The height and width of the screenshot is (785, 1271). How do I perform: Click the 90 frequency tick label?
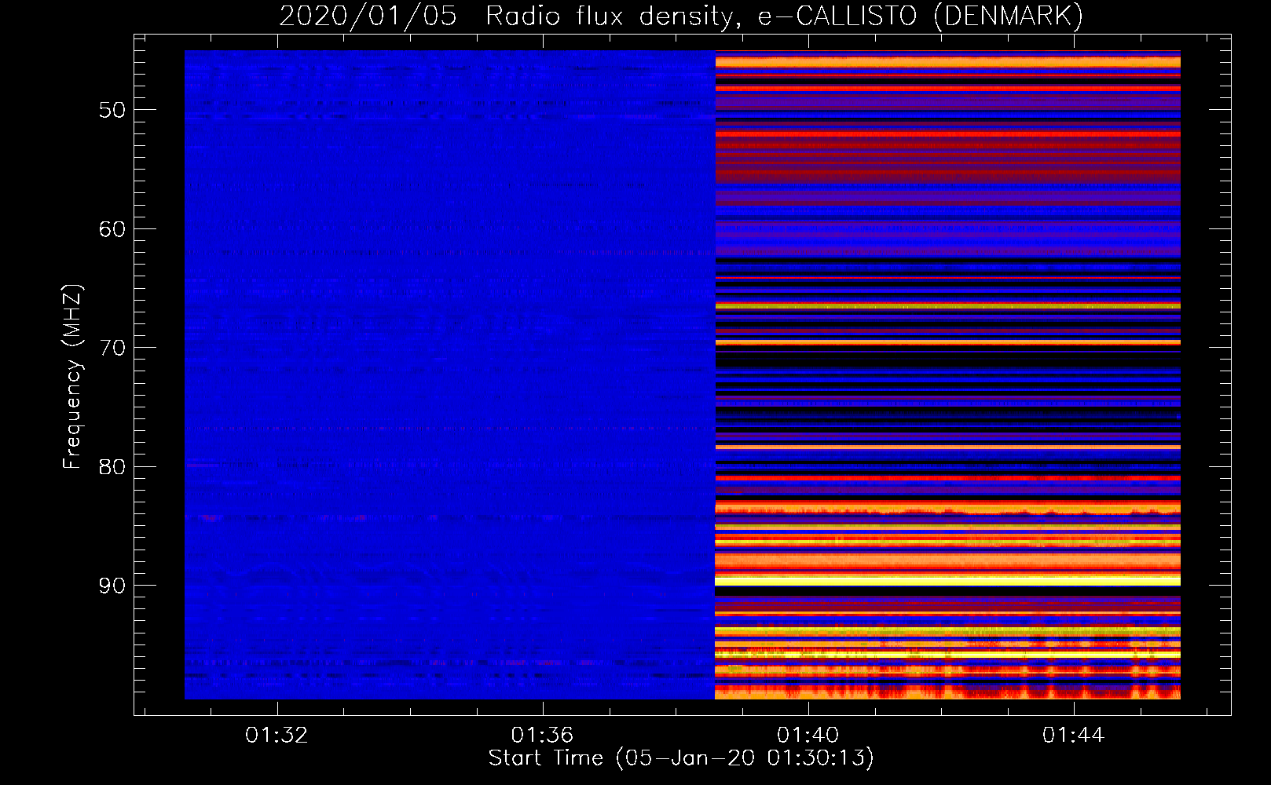pos(112,586)
